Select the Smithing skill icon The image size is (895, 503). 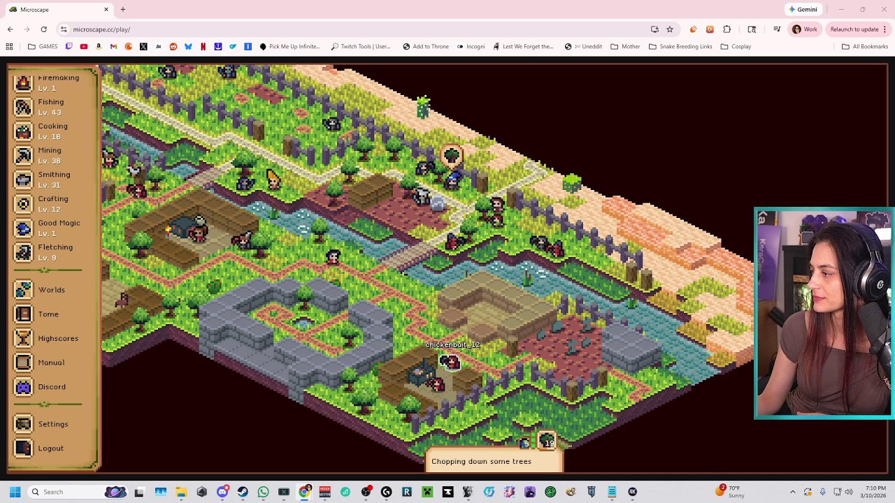[x=23, y=180]
